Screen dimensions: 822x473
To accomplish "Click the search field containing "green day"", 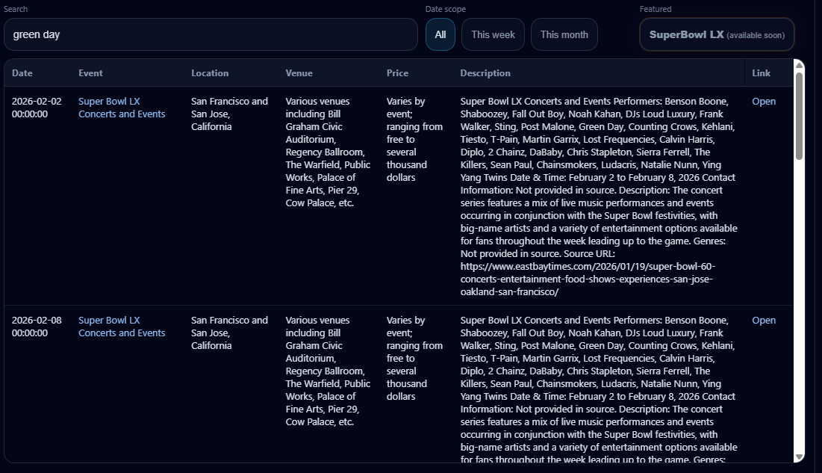I will [211, 34].
